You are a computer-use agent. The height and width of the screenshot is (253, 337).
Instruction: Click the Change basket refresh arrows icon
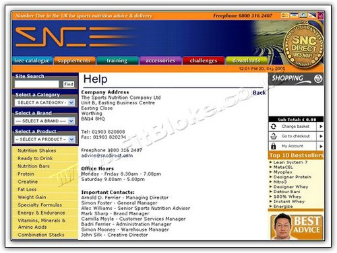274,126
